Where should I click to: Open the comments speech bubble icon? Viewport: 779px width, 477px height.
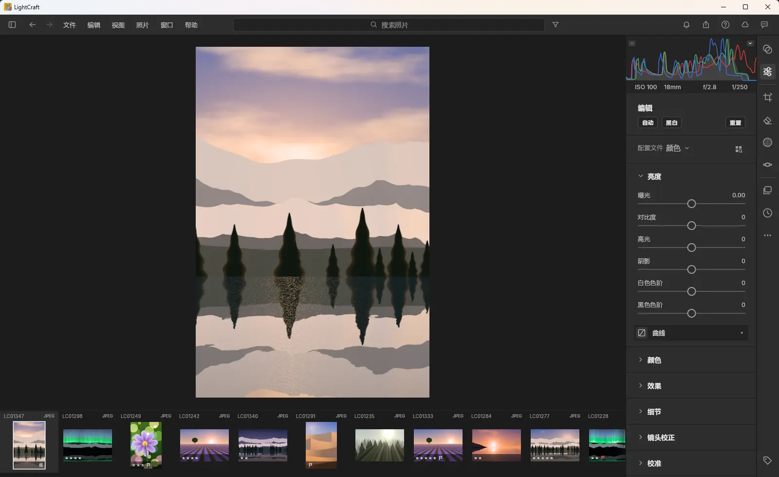point(764,25)
